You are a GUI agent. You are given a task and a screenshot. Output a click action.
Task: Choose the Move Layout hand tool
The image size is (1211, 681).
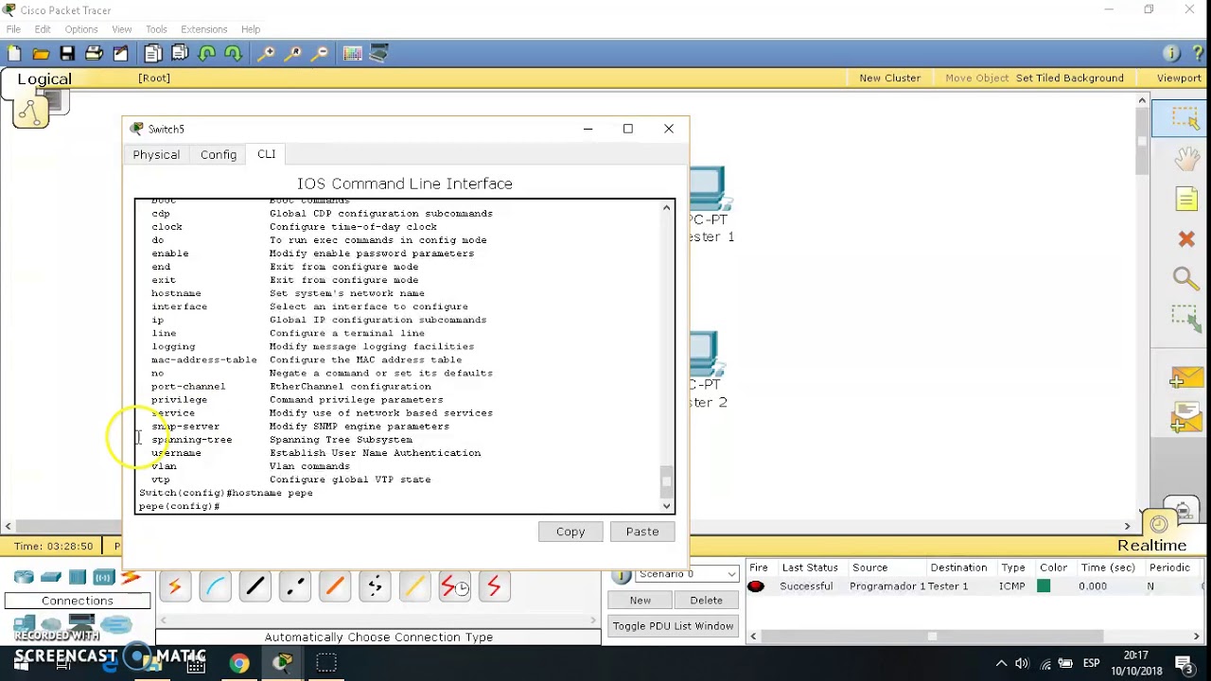pos(1186,158)
